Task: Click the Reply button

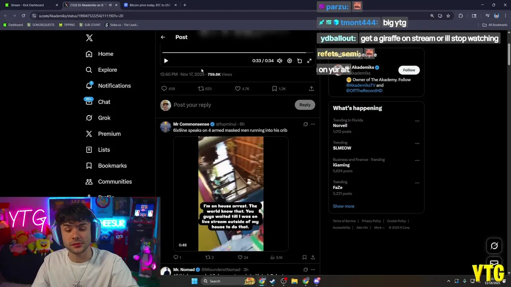Action: tap(305, 105)
